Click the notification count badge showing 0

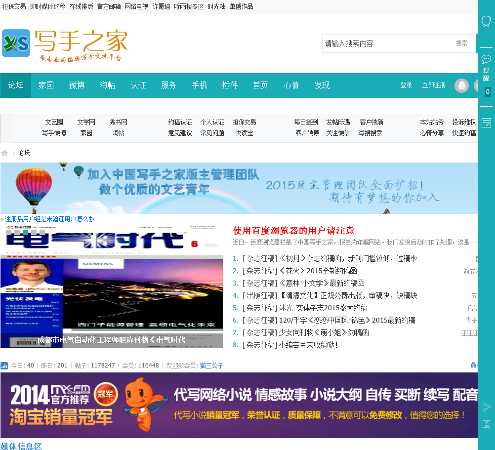tap(488, 92)
